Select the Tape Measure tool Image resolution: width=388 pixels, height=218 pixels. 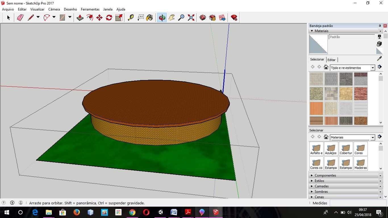pyautogui.click(x=131, y=18)
